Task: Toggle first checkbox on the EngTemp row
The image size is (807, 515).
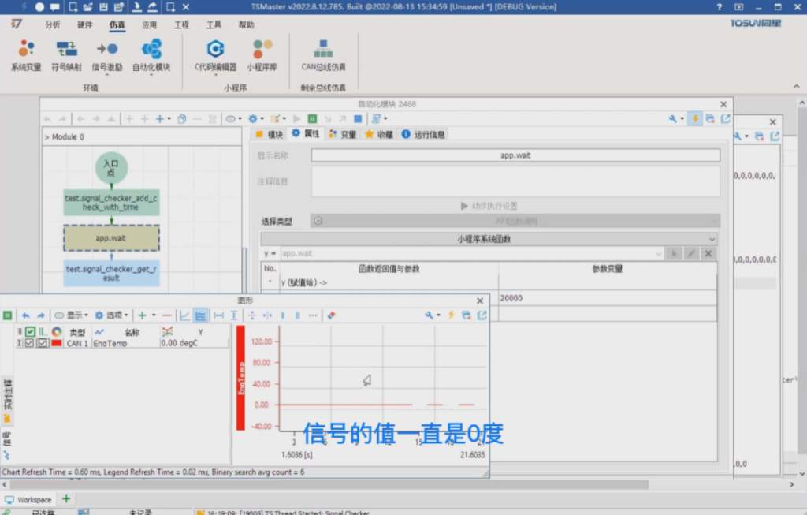Action: [29, 343]
